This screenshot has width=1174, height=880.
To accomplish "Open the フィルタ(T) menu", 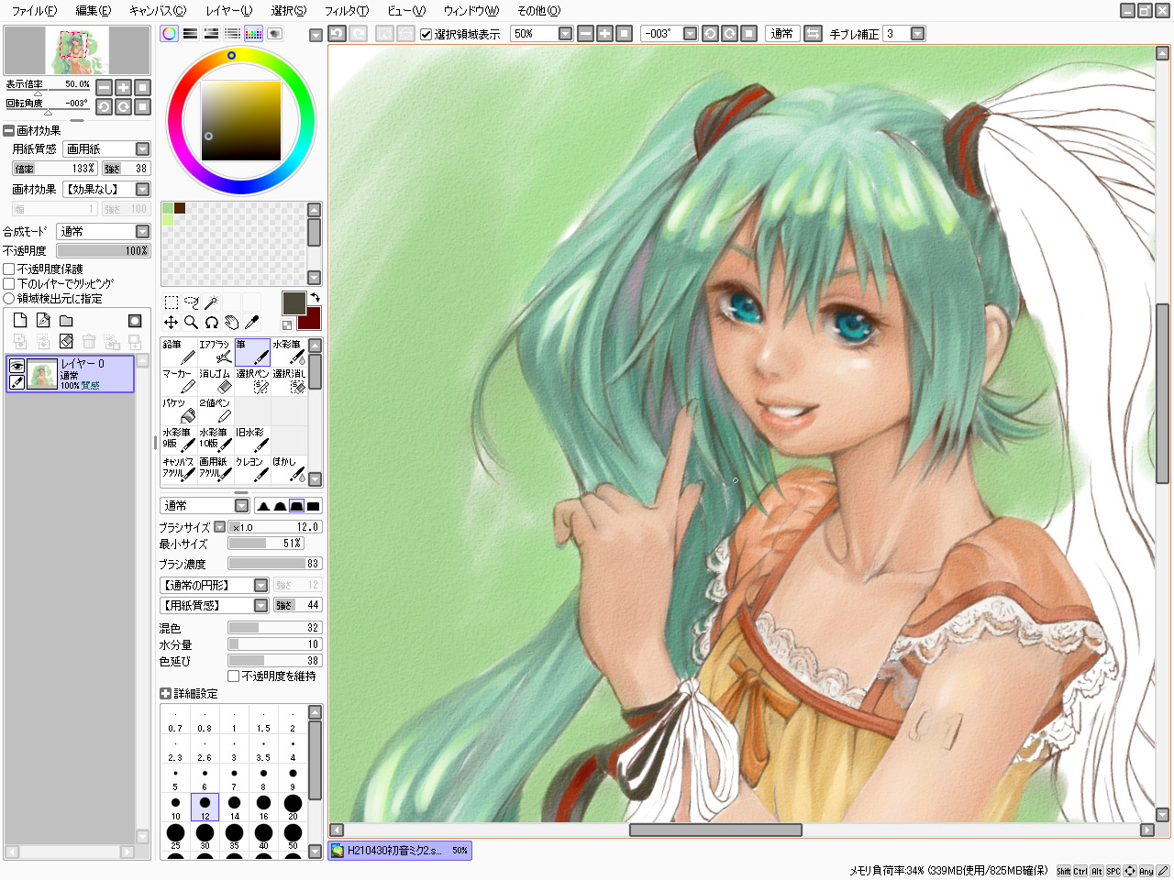I will pos(346,11).
